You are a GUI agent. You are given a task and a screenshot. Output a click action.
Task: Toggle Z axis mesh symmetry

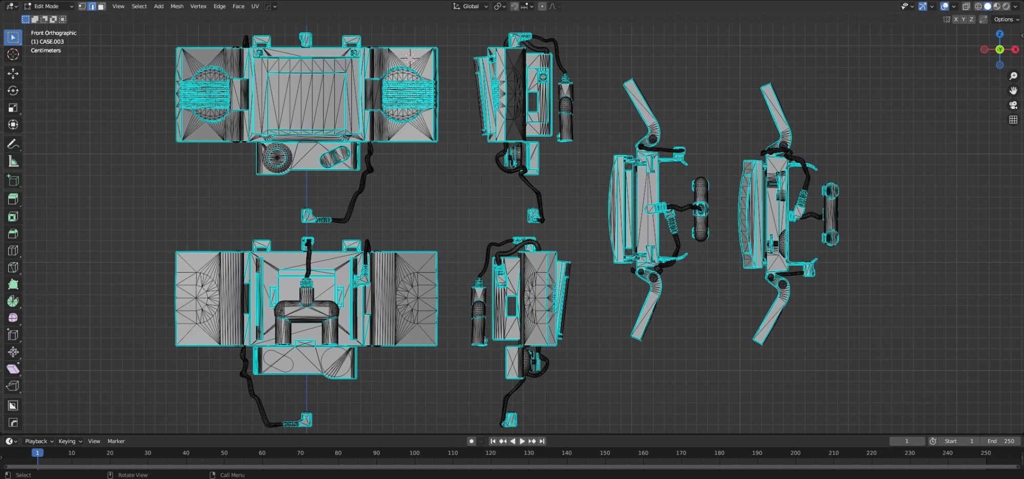(971, 19)
